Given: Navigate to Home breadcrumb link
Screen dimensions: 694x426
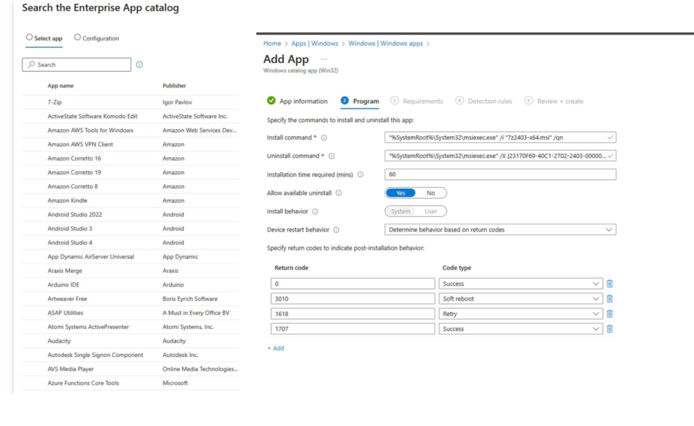Looking at the screenshot, I should pyautogui.click(x=272, y=43).
